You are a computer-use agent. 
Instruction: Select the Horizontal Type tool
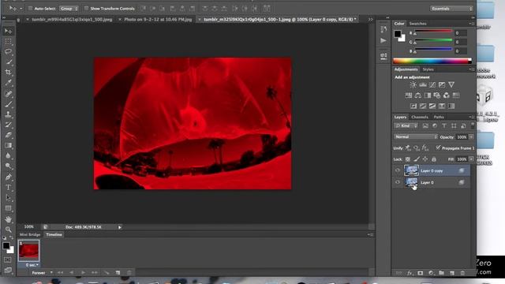coord(9,188)
